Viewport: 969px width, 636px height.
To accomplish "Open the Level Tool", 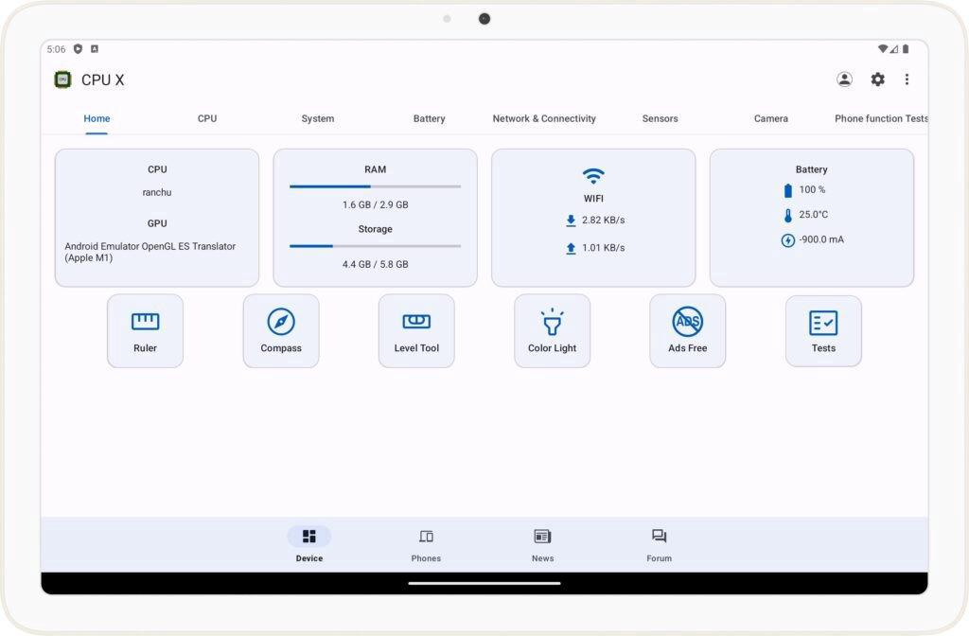I will pos(416,330).
